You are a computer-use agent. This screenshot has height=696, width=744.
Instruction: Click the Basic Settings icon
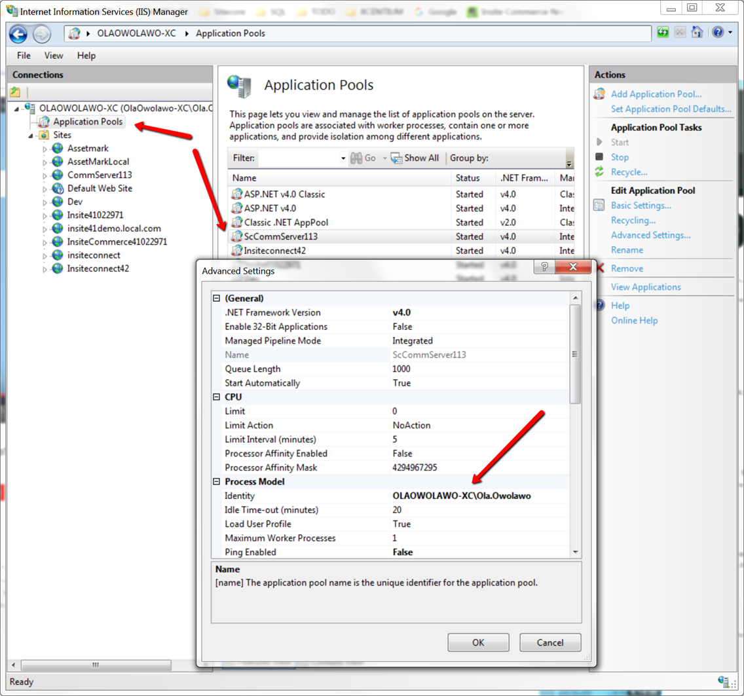click(599, 206)
